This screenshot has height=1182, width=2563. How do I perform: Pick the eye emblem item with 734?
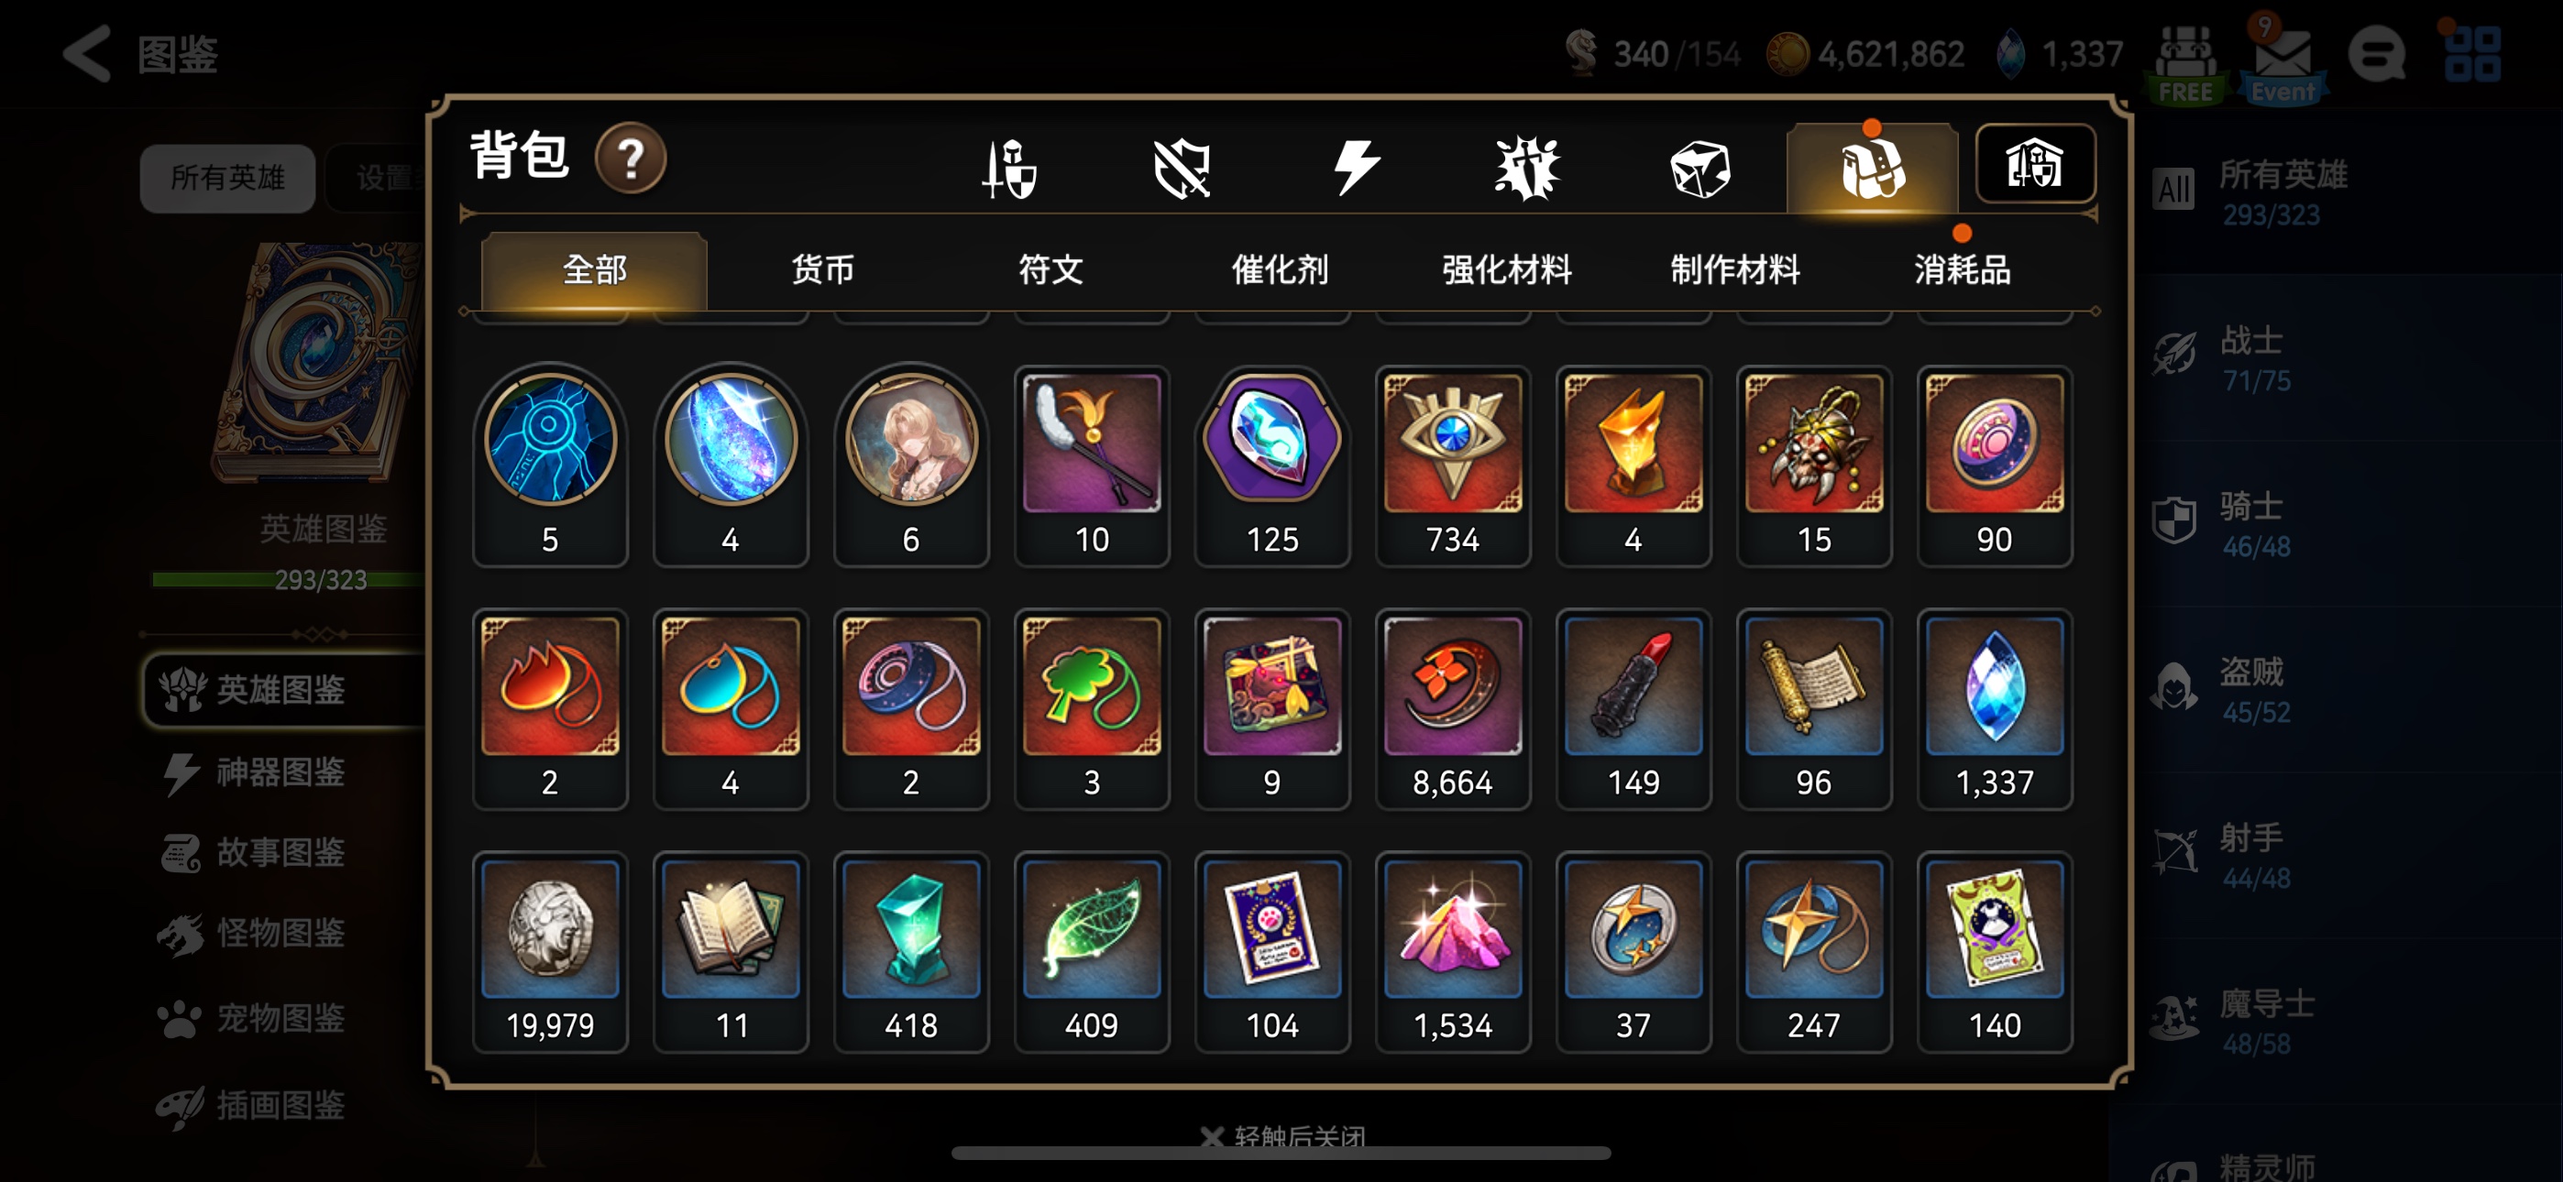point(1453,465)
